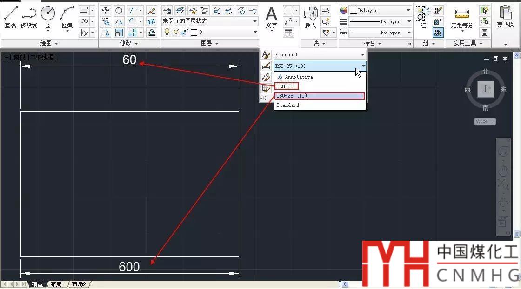Open the Standard text style dropdown
The width and height of the screenshot is (521, 289).
click(320, 54)
